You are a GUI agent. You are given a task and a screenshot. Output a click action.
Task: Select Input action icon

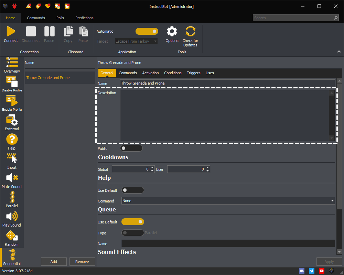(12, 158)
